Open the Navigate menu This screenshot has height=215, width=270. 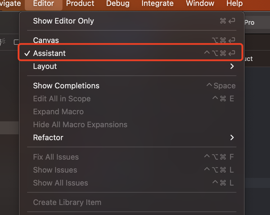(10, 4)
